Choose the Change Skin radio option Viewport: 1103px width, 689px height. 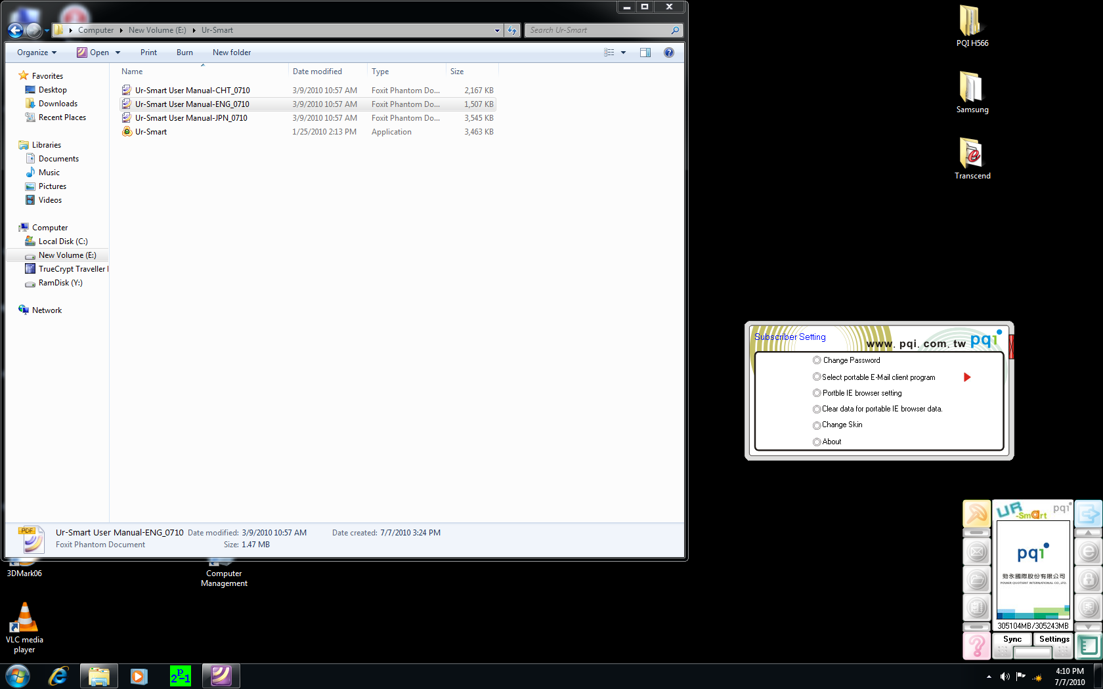tap(817, 425)
